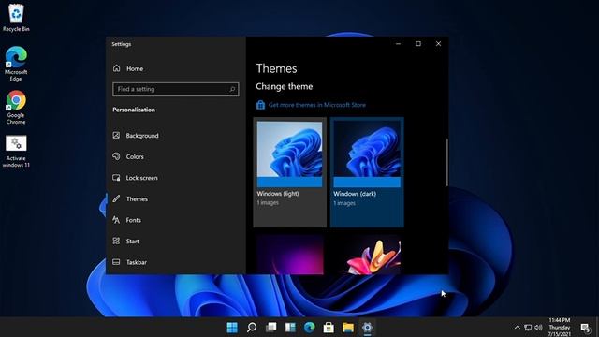Maximize the Settings window

tap(418, 44)
